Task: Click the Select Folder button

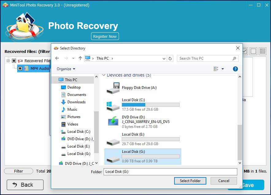Action: [190, 181]
